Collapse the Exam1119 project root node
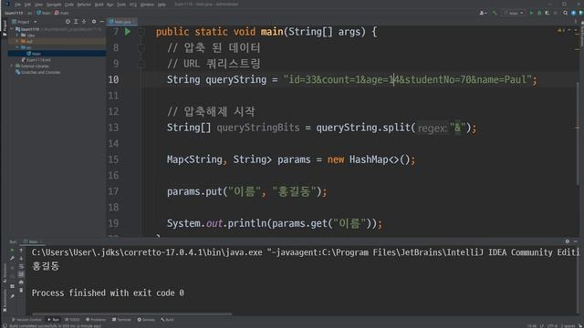The height and width of the screenshot is (328, 584). point(12,29)
